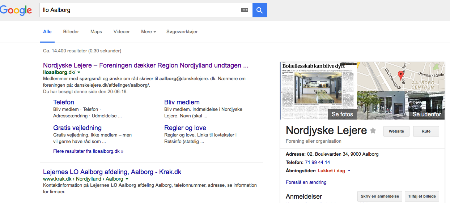The width and height of the screenshot is (450, 203).
Task: Switch to the Maps tab
Action: (x=96, y=32)
